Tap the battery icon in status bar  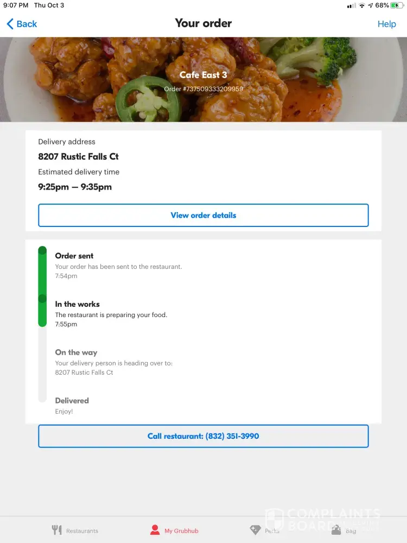(x=397, y=5)
